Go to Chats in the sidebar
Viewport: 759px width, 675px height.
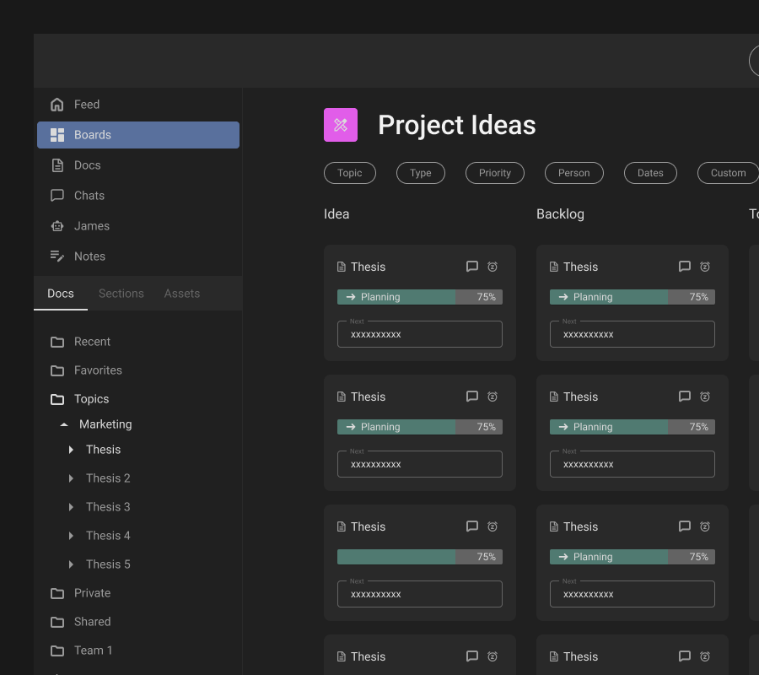coord(89,196)
